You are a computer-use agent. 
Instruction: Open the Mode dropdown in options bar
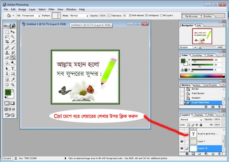pos(87,16)
